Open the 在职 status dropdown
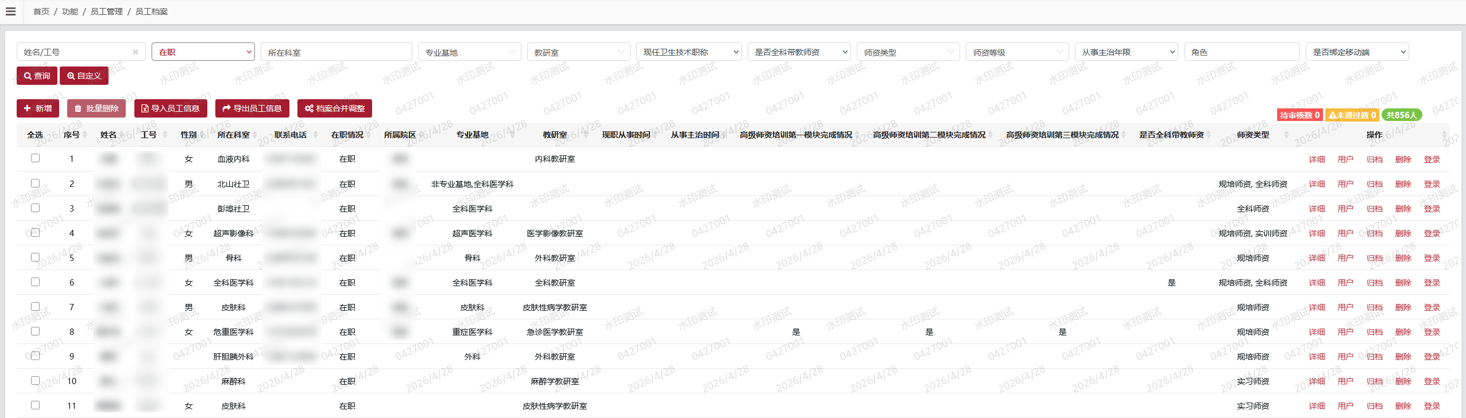 click(203, 52)
